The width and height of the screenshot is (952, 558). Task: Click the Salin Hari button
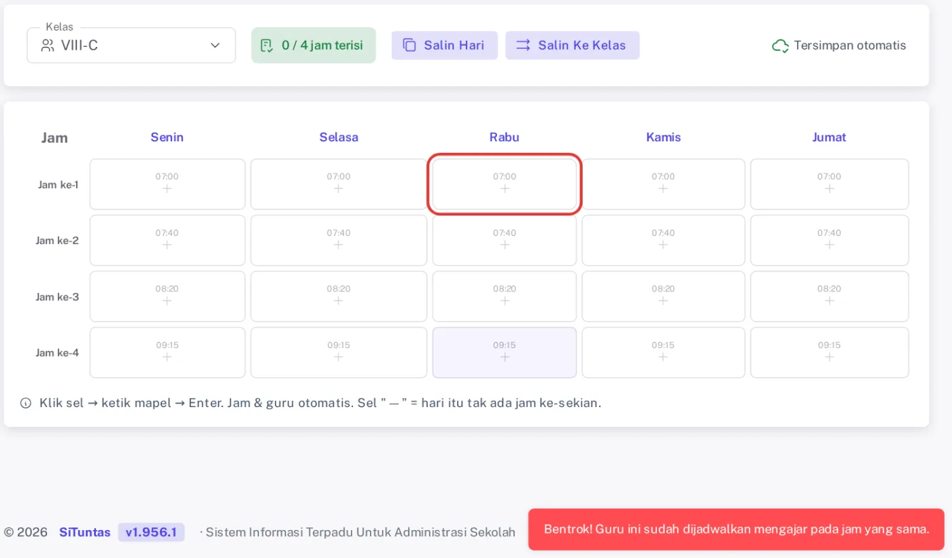pyautogui.click(x=445, y=46)
